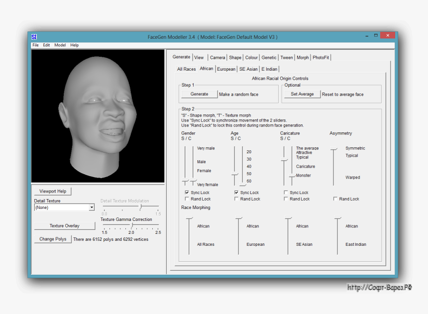Uncheck the Gender Sync Lock checkbox

pyautogui.click(x=187, y=193)
